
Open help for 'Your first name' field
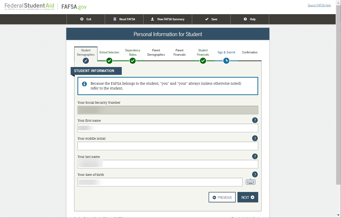pyautogui.click(x=255, y=120)
